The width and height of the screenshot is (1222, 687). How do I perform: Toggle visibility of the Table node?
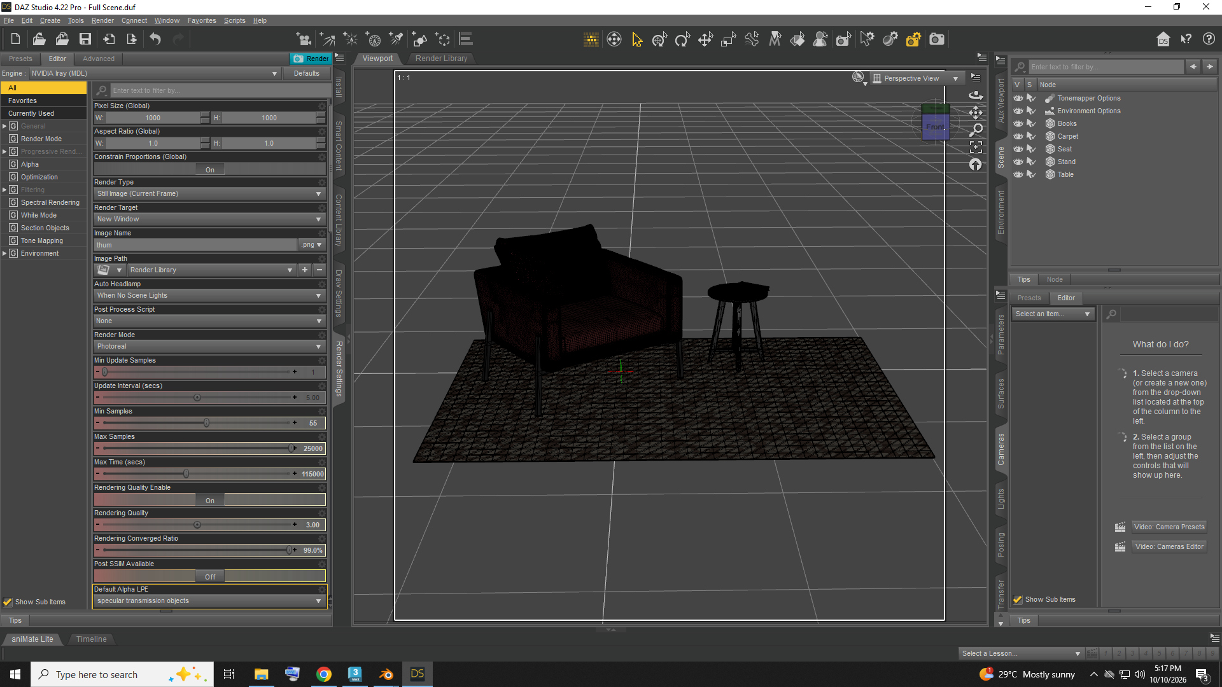(1018, 174)
